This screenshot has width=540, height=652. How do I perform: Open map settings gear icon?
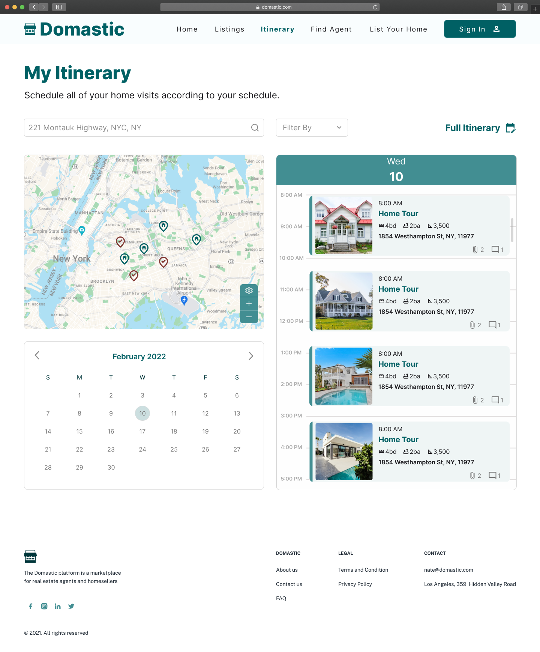pyautogui.click(x=249, y=291)
